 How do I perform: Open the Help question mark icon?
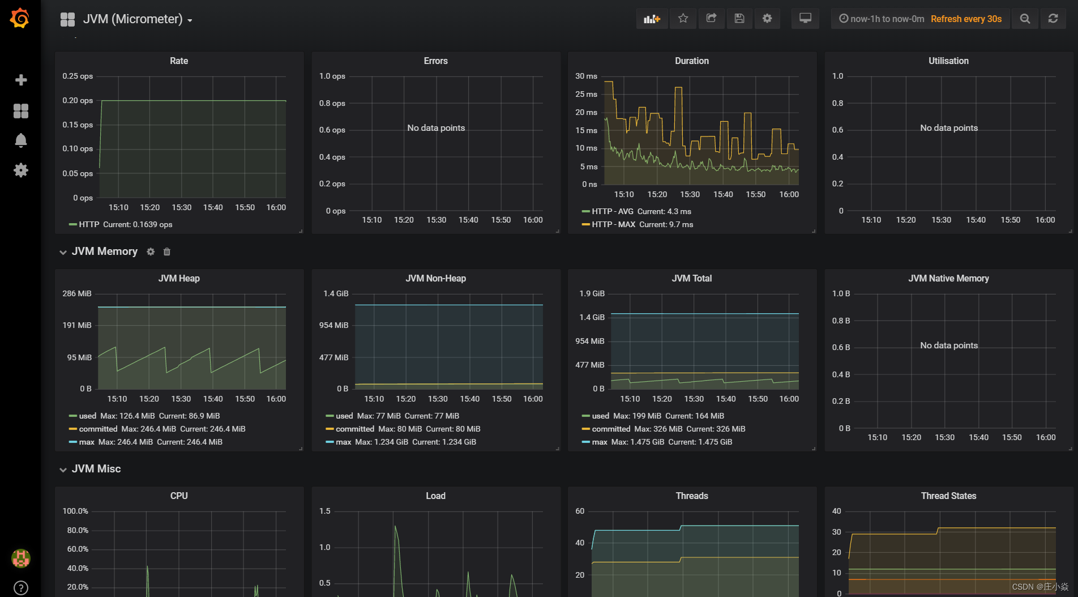tap(21, 588)
